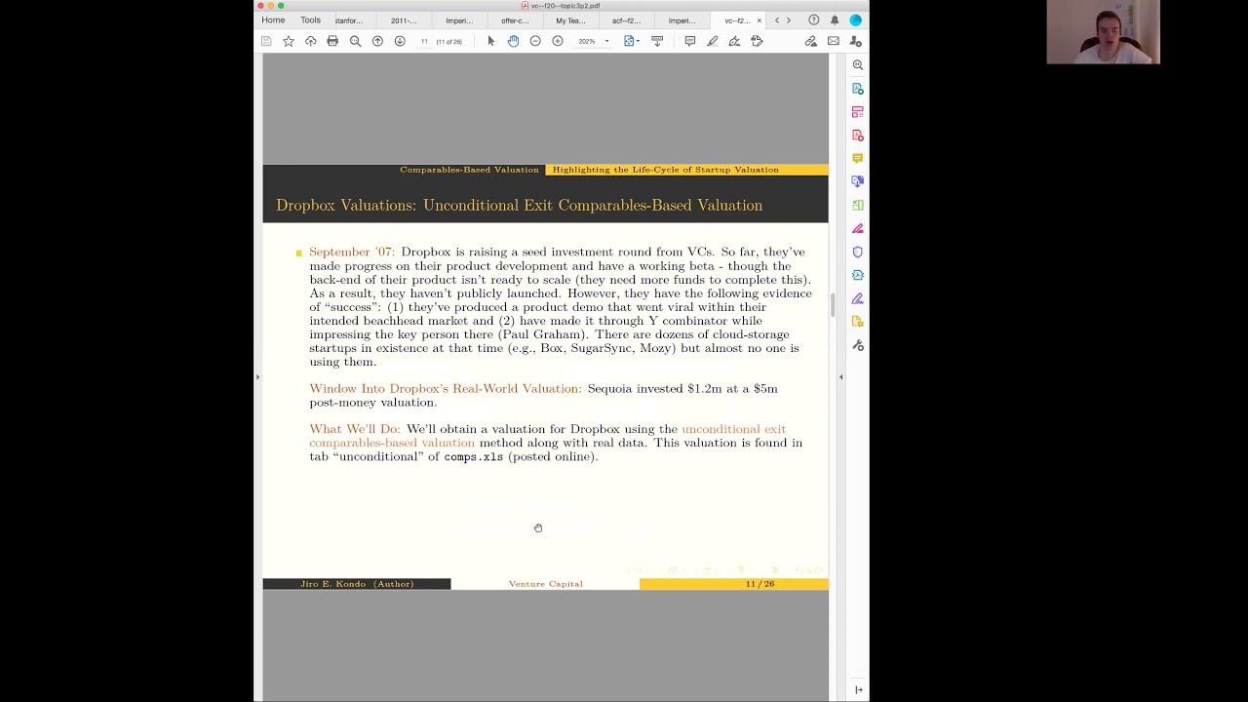The width and height of the screenshot is (1248, 702).
Task: Switch to the My Tea... document tab
Action: (570, 20)
